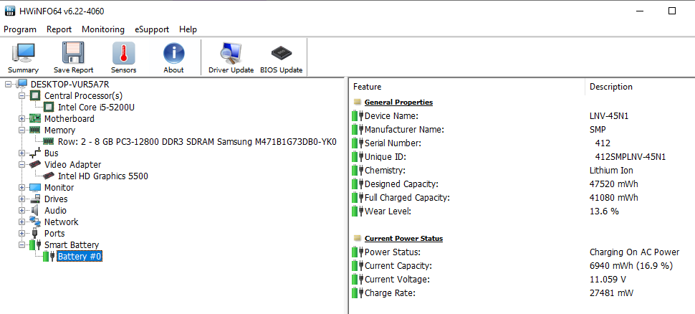Click the Monitor node icon
The image size is (695, 314).
point(34,188)
